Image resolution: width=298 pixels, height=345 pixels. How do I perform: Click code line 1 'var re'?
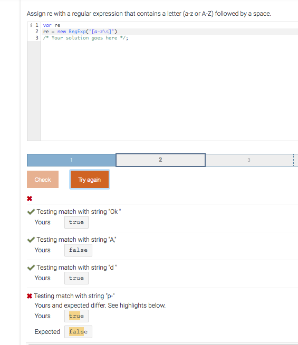tap(52, 25)
